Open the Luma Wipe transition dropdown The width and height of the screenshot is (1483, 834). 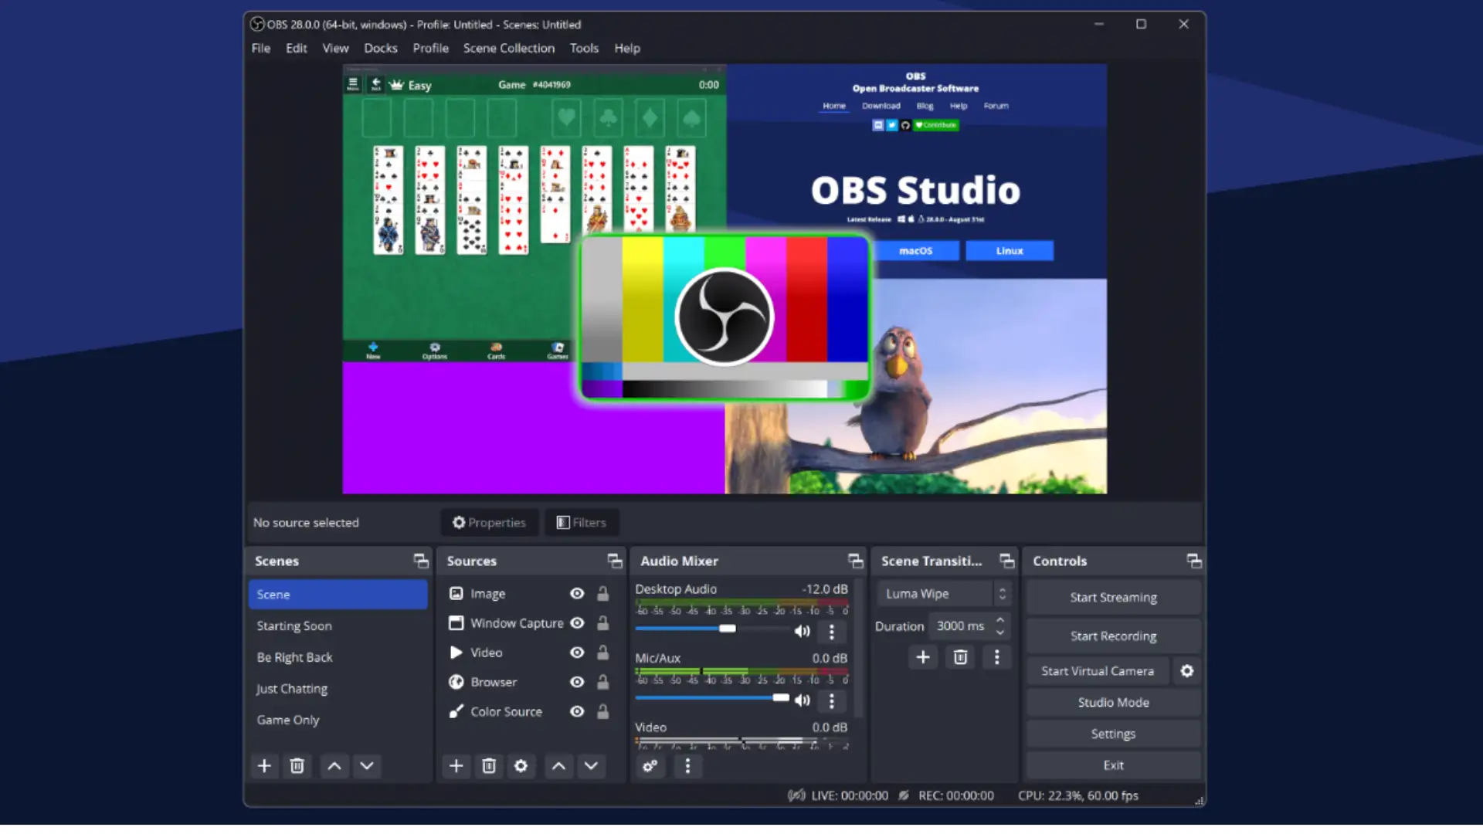click(944, 593)
